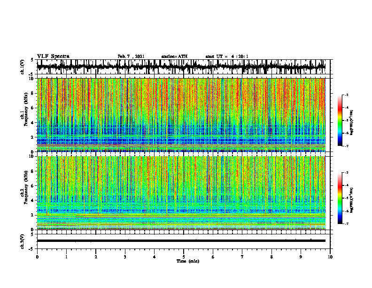The height and width of the screenshot is (288, 372).
Task: Click time axis tick label "0"
Action: pos(37,257)
